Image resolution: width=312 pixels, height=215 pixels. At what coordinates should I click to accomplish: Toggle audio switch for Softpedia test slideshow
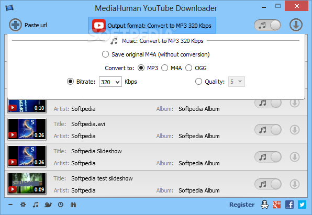268,184
